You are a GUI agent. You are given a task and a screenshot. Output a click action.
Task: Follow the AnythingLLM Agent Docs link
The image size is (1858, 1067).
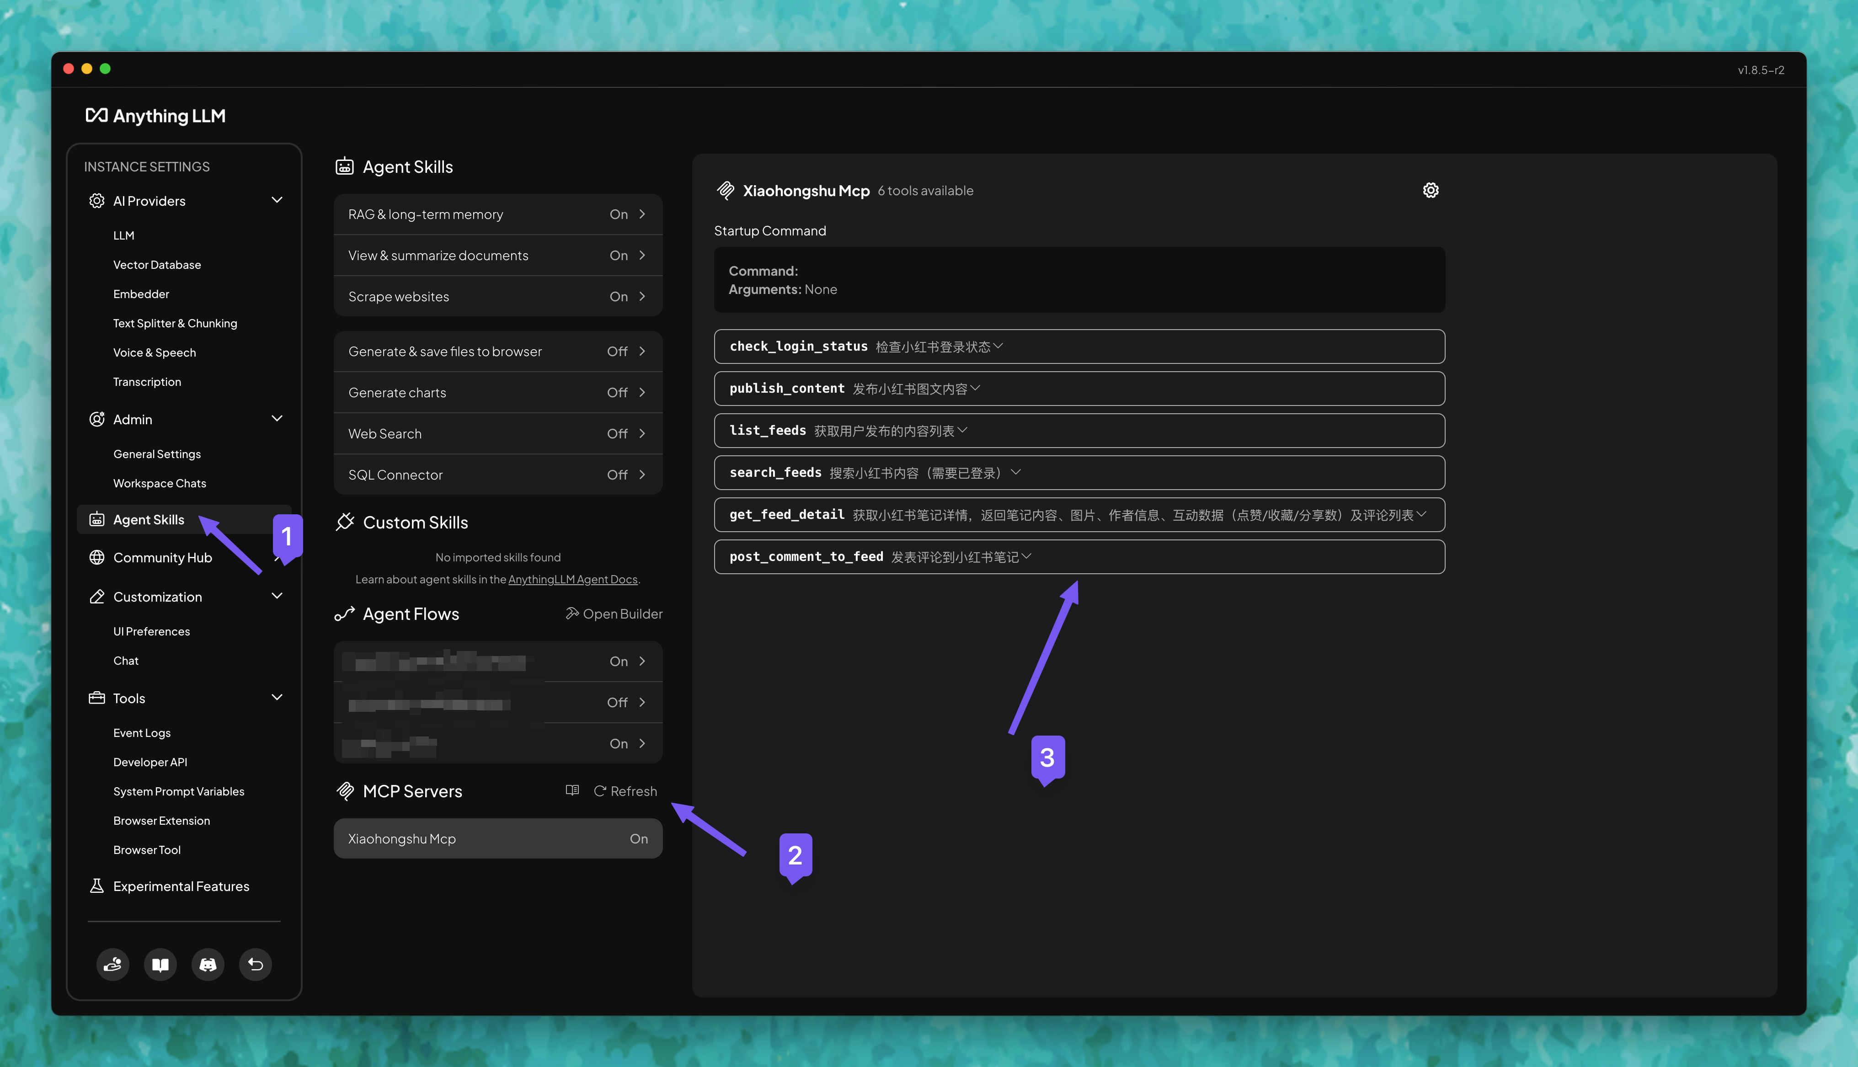pos(573,579)
